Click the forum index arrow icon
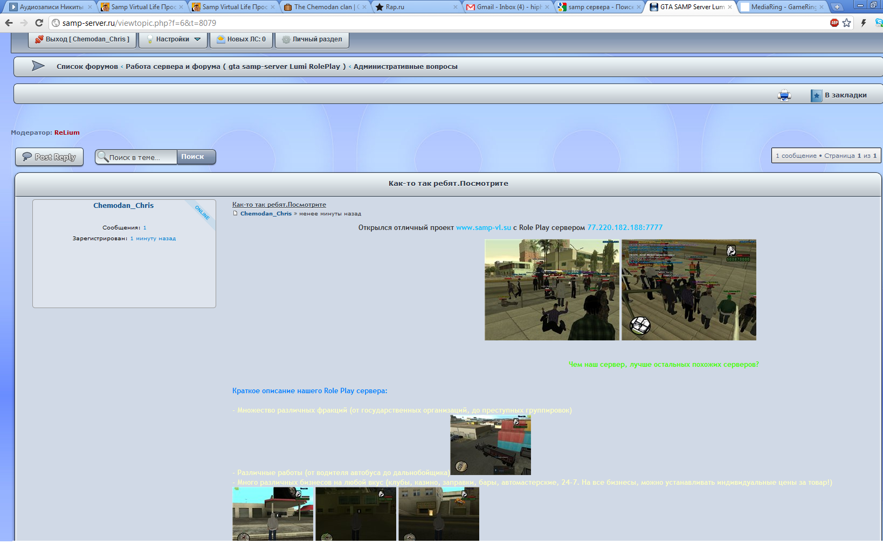 tap(38, 66)
